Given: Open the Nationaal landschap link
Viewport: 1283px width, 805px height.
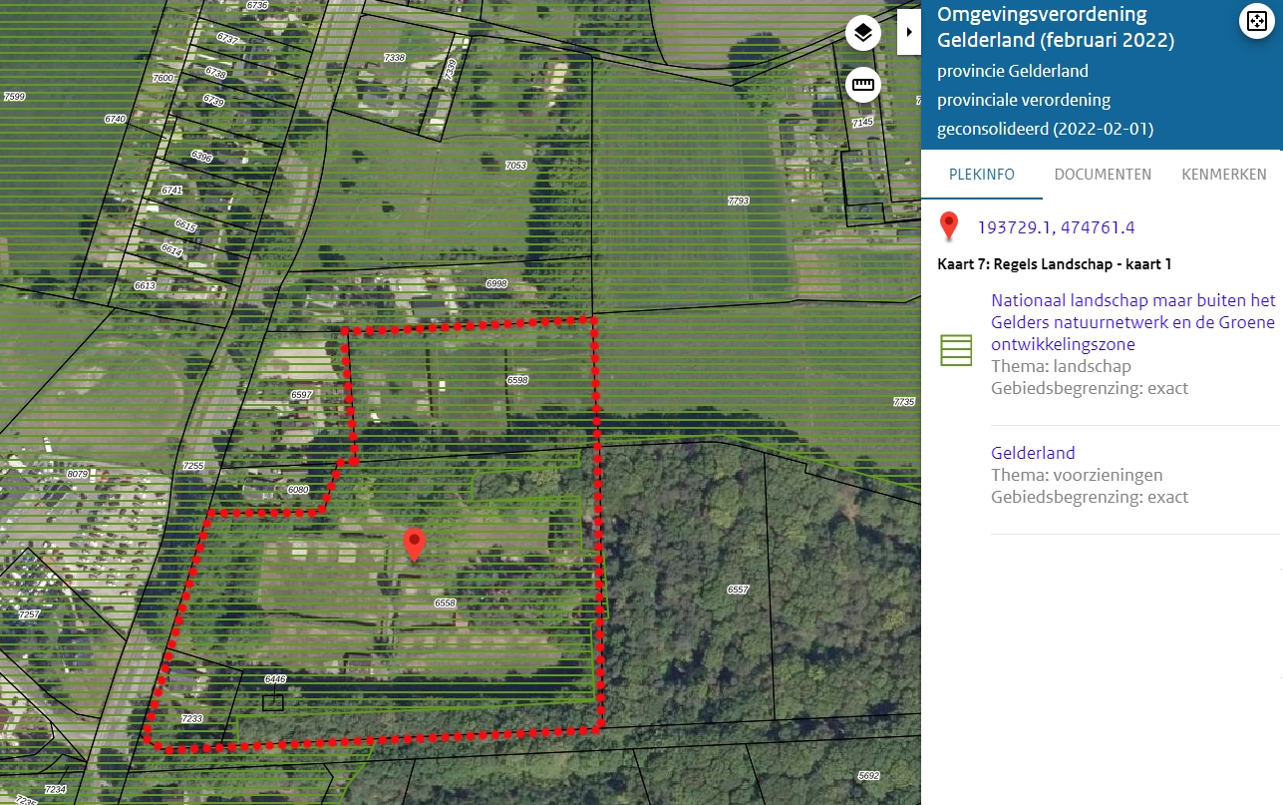Looking at the screenshot, I should click(x=1133, y=322).
